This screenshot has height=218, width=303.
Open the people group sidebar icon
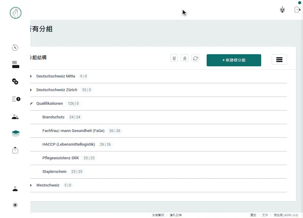coord(15,117)
